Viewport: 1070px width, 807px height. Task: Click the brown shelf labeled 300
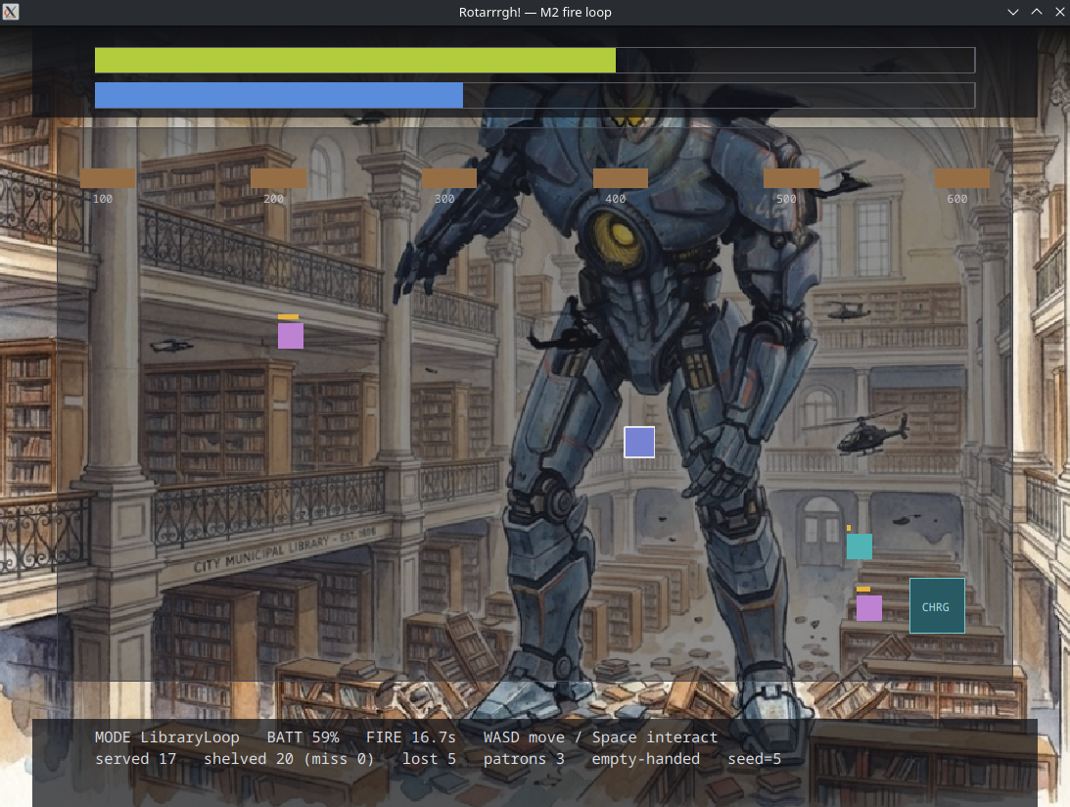[x=449, y=178]
